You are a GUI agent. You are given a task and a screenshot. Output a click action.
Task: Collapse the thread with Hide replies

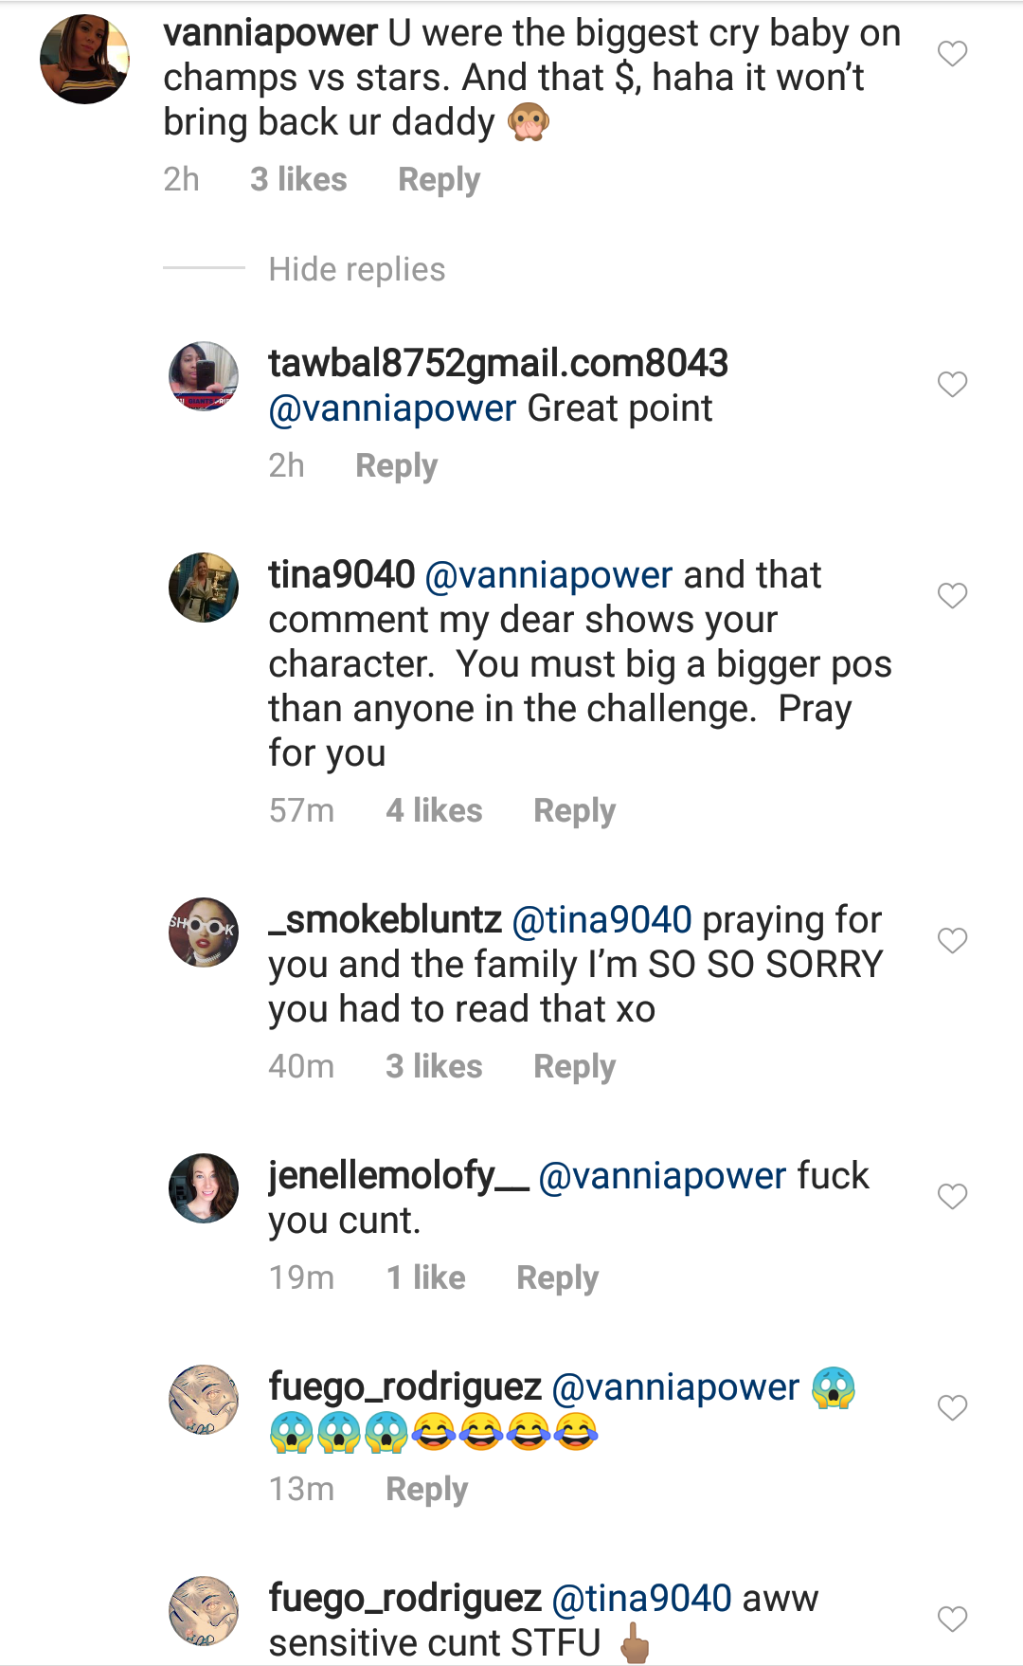point(356,269)
